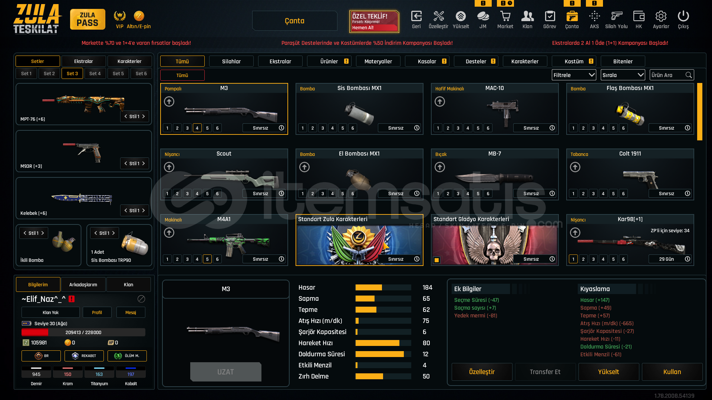Click the Kullan button
This screenshot has height=400, width=712.
tap(672, 372)
